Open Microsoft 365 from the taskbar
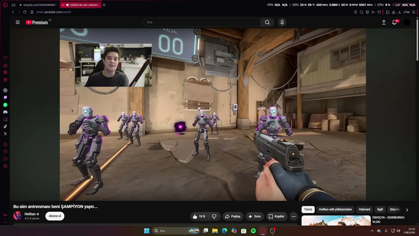 point(234,231)
